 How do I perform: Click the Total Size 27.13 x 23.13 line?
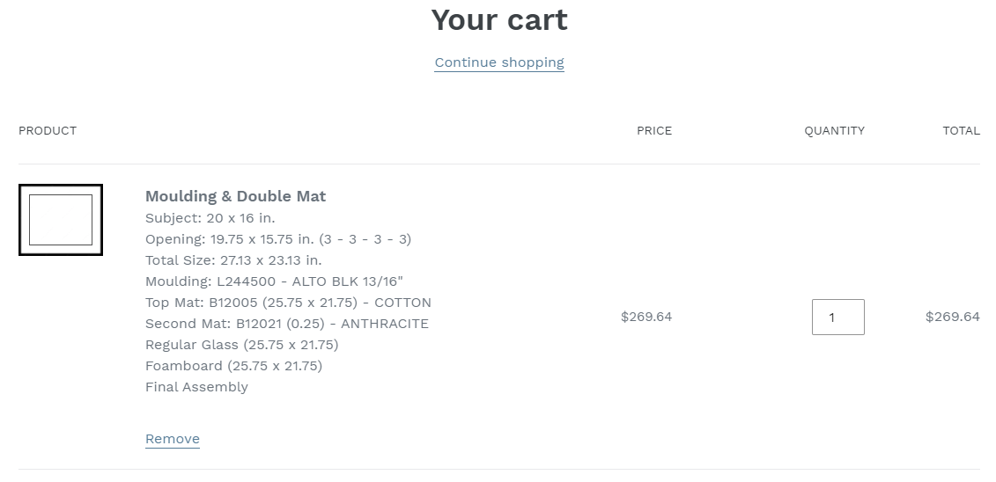(233, 260)
